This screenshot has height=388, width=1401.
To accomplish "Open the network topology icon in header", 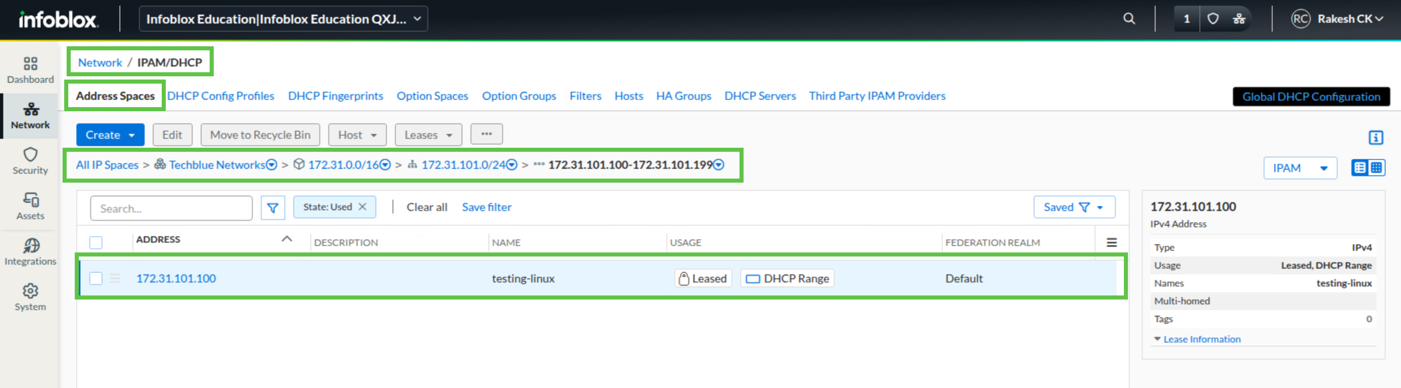I will pyautogui.click(x=1239, y=19).
